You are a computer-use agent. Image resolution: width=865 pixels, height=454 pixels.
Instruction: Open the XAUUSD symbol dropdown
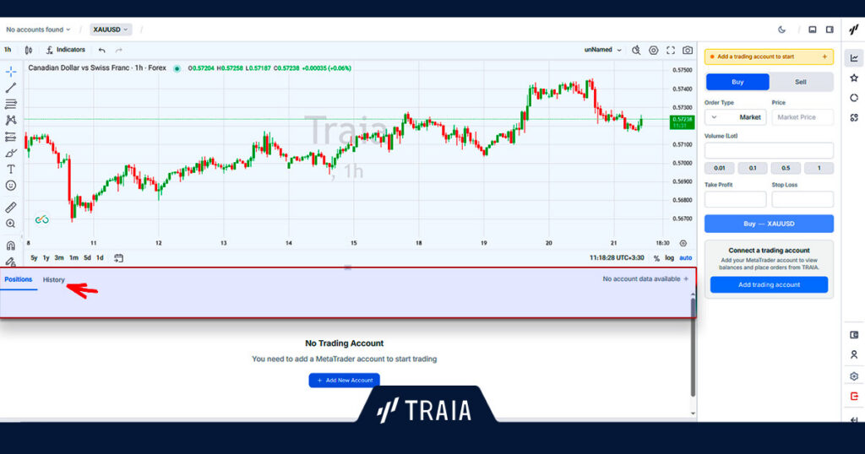111,30
